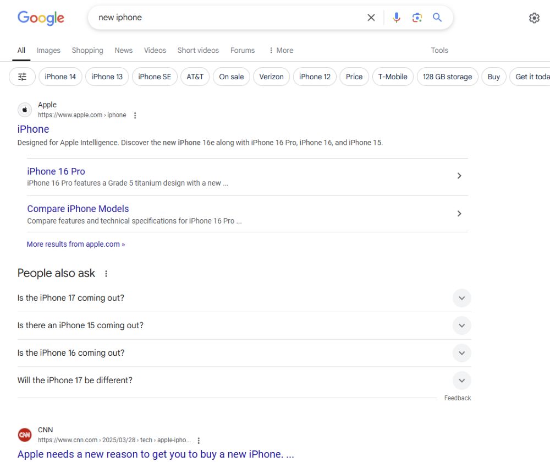550x462 pixels.
Task: Switch to the Videos tab
Action: (155, 50)
